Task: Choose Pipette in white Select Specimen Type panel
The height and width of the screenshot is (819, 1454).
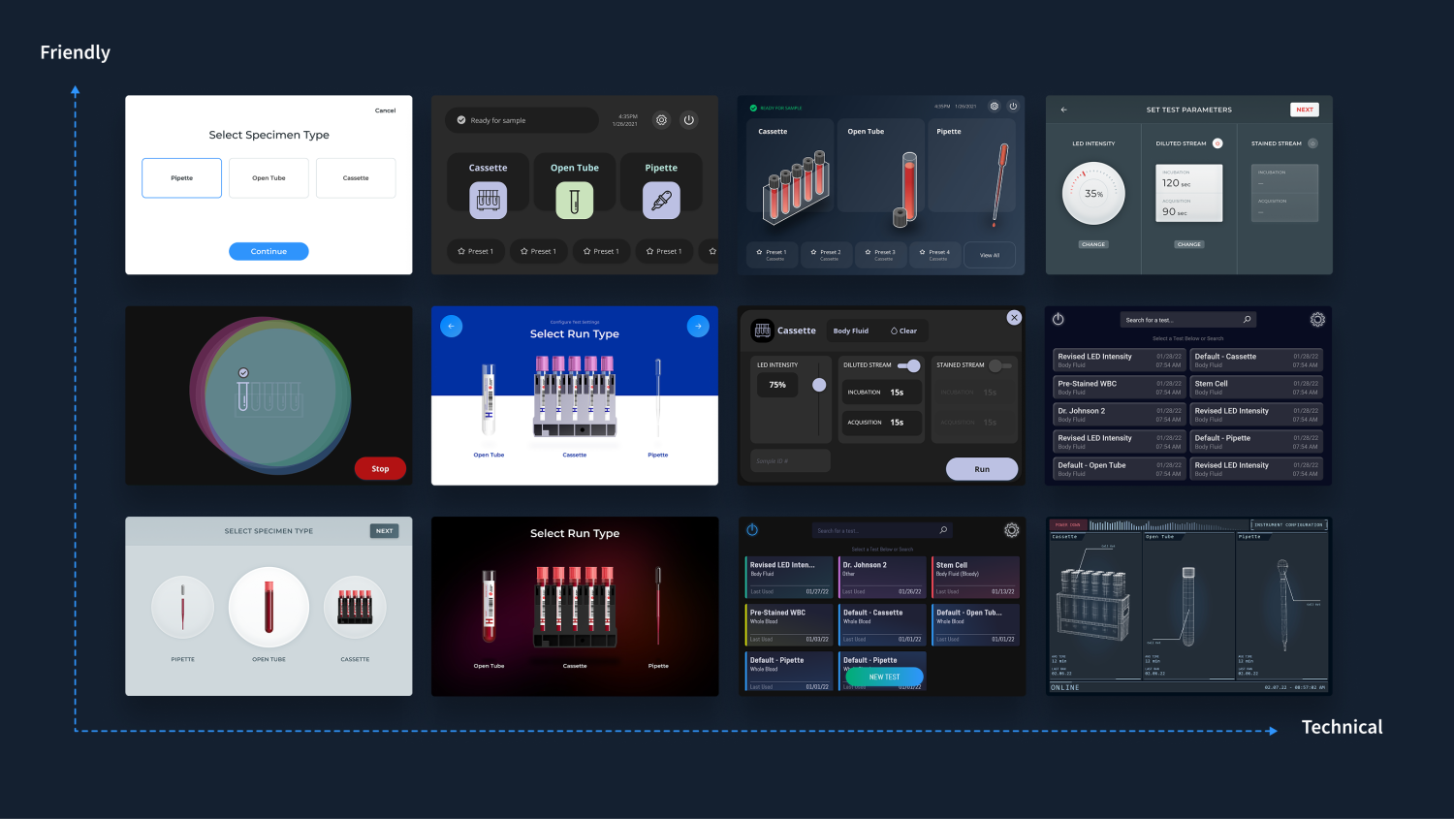Action: pyautogui.click(x=182, y=178)
